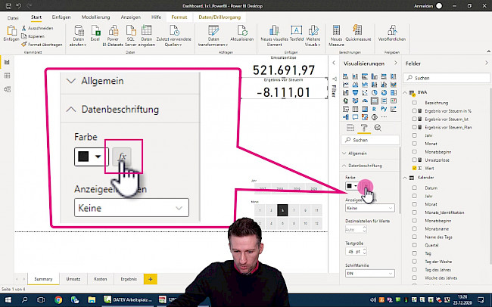Switch to Anzeigen ribbon tab
The width and height of the screenshot is (492, 307).
tap(131, 17)
